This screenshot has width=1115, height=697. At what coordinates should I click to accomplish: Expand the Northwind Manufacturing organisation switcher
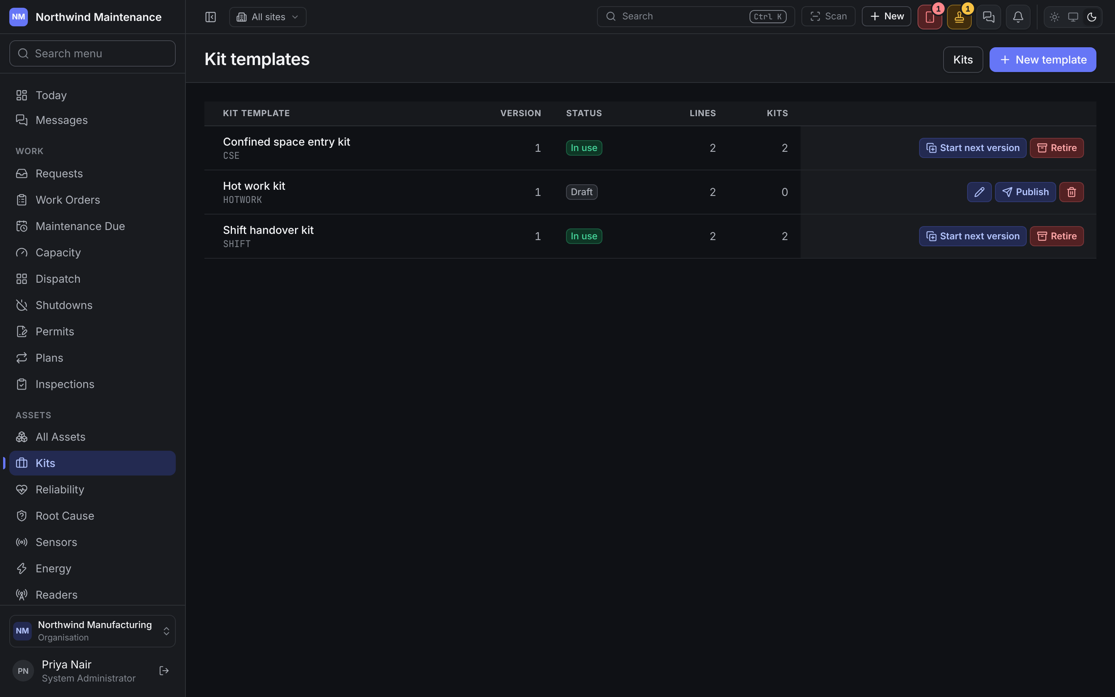93,631
